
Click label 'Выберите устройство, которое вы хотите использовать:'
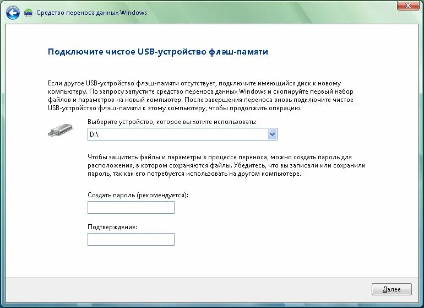[x=172, y=122]
